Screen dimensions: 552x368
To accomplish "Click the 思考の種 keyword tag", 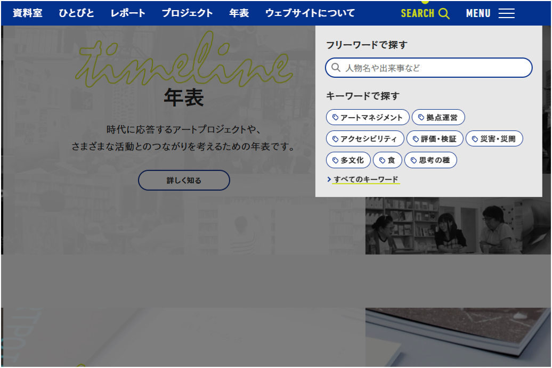I will coord(431,160).
